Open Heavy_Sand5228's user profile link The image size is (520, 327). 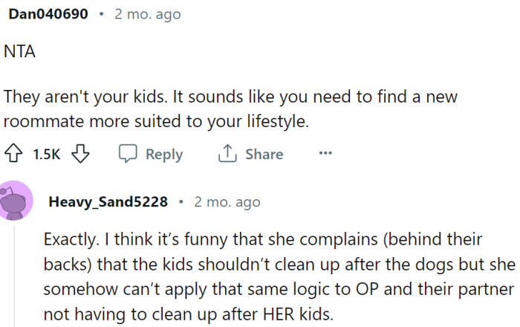(x=108, y=201)
